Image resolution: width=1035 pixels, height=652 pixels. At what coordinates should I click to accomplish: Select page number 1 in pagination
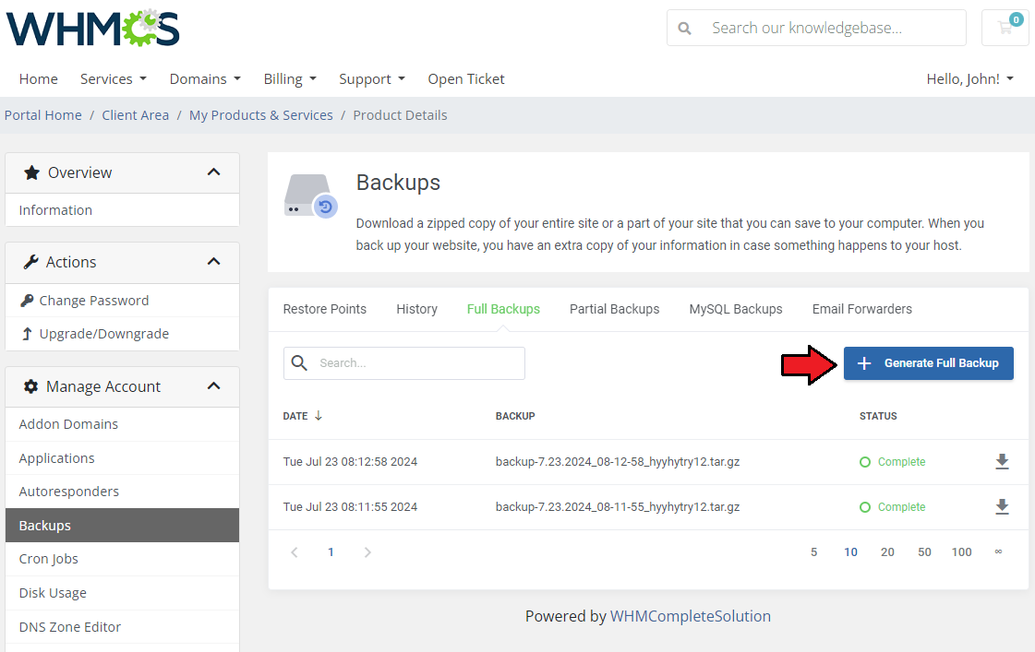point(331,552)
